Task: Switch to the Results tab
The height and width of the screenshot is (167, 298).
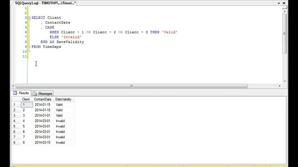Action: click(21, 93)
